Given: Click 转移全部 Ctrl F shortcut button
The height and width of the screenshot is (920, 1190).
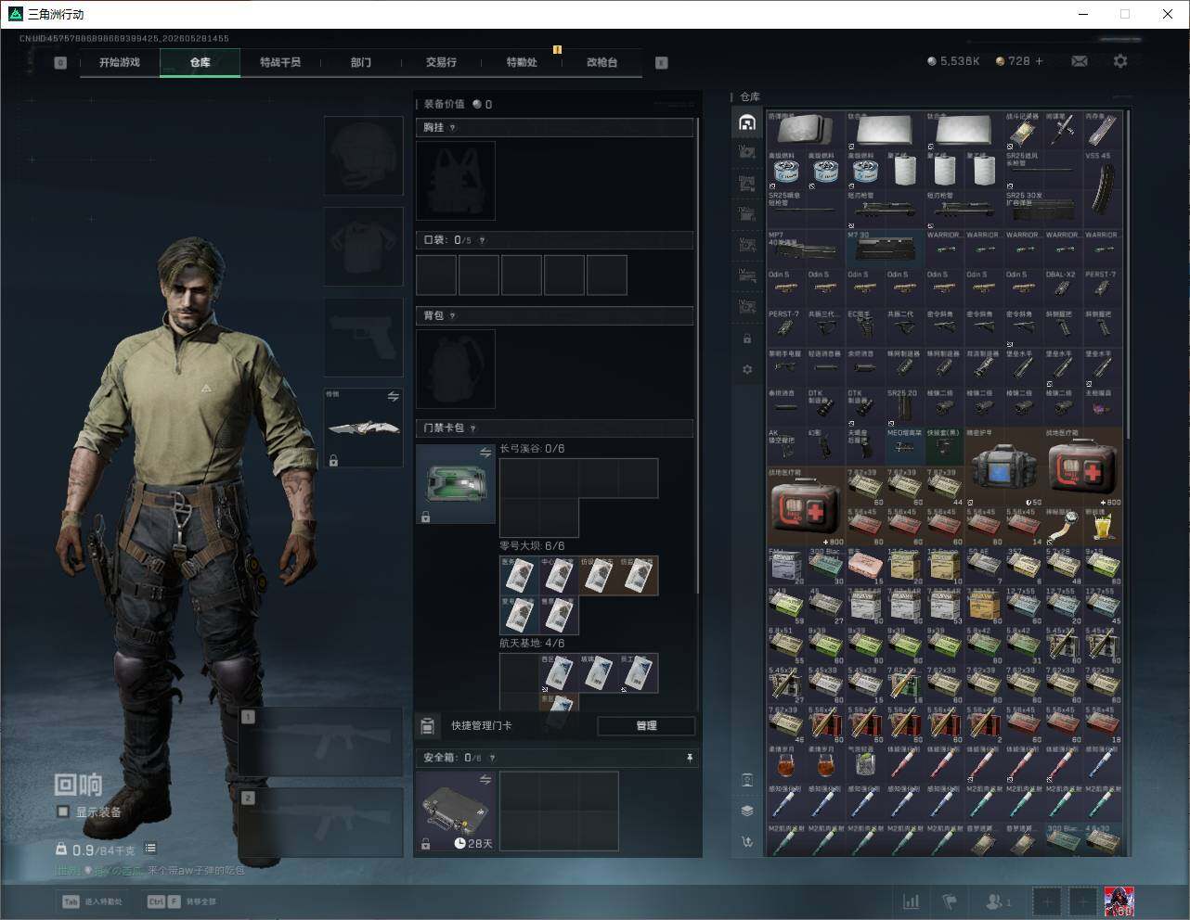Looking at the screenshot, I should 182,901.
